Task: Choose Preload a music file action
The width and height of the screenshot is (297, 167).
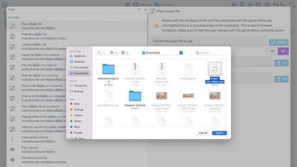Action: (77, 36)
